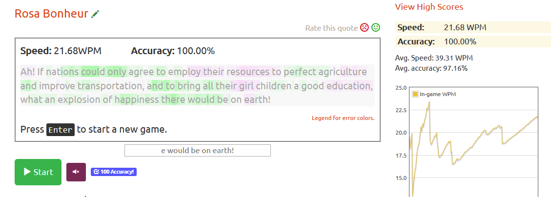
Task: Click the pencil edit icon beside Rosa Bonheur
Action: [96, 14]
